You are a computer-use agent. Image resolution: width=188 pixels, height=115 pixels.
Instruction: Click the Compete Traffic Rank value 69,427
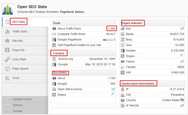point(111,34)
